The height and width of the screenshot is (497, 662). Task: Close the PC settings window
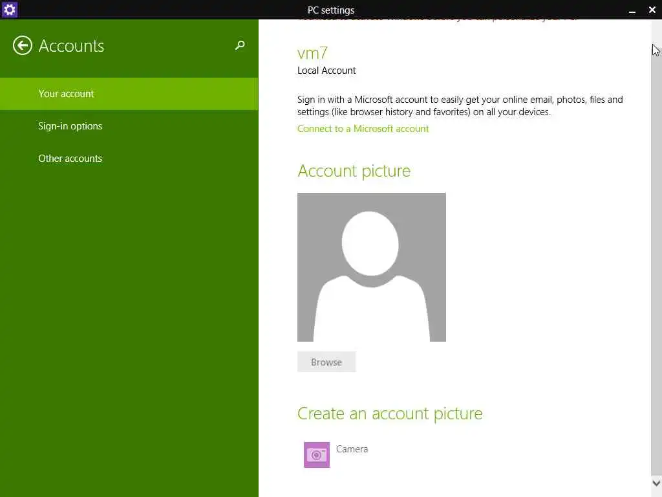point(652,10)
